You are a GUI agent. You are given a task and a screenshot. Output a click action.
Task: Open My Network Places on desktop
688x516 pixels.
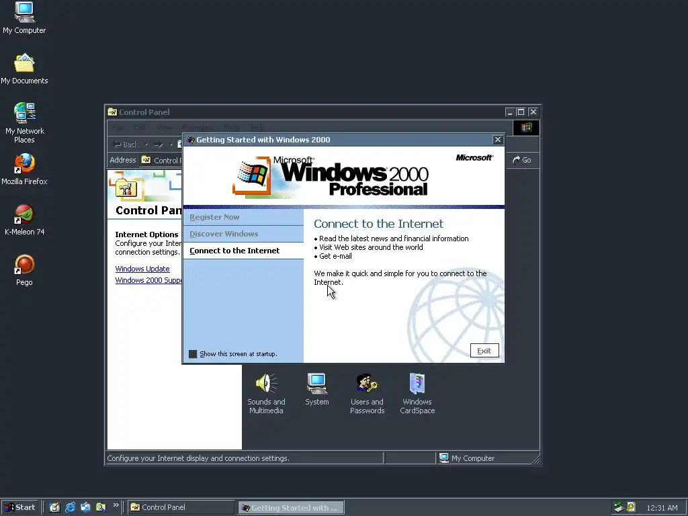pyautogui.click(x=24, y=123)
